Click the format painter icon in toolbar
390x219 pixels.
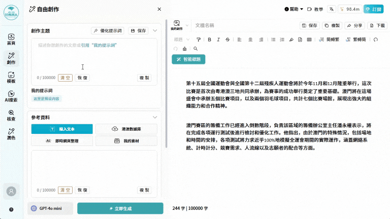tap(199, 39)
